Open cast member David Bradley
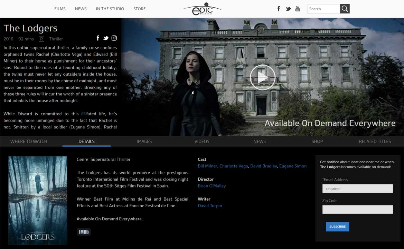Screen dimensions: 404x249 tap(264, 166)
